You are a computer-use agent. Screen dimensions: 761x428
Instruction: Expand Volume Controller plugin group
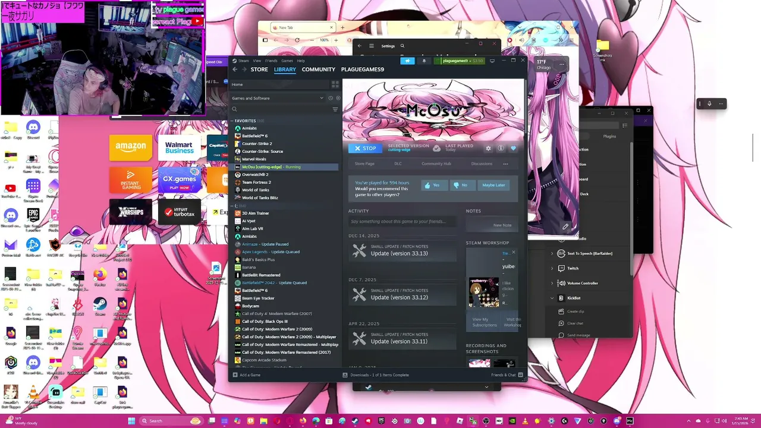(552, 283)
